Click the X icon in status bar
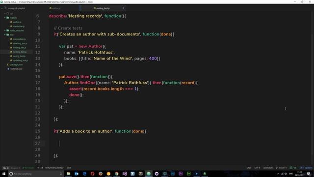The width and height of the screenshot is (314, 177). click(x=42, y=168)
